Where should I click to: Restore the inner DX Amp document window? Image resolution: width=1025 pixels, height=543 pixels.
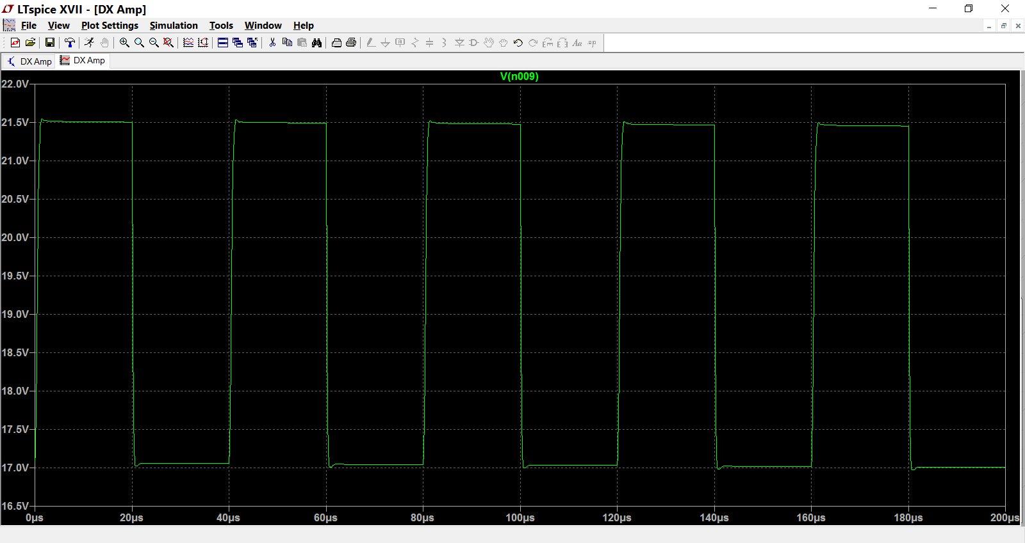[1004, 26]
